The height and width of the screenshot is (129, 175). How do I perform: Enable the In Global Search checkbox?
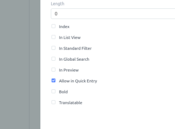pyautogui.click(x=53, y=59)
